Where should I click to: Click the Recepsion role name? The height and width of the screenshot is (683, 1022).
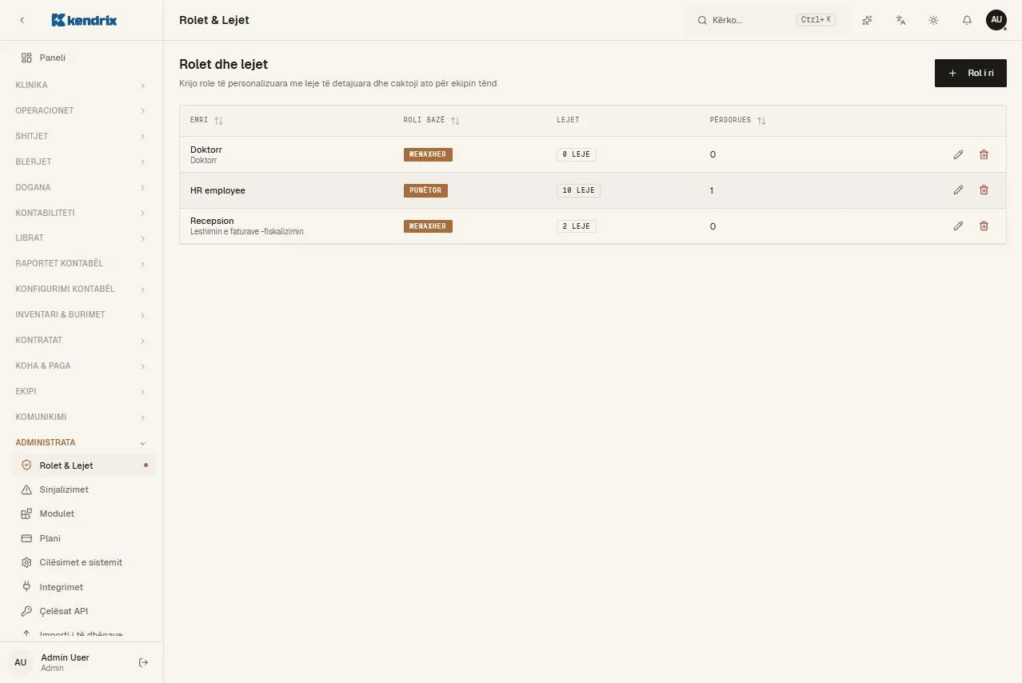pyautogui.click(x=212, y=221)
